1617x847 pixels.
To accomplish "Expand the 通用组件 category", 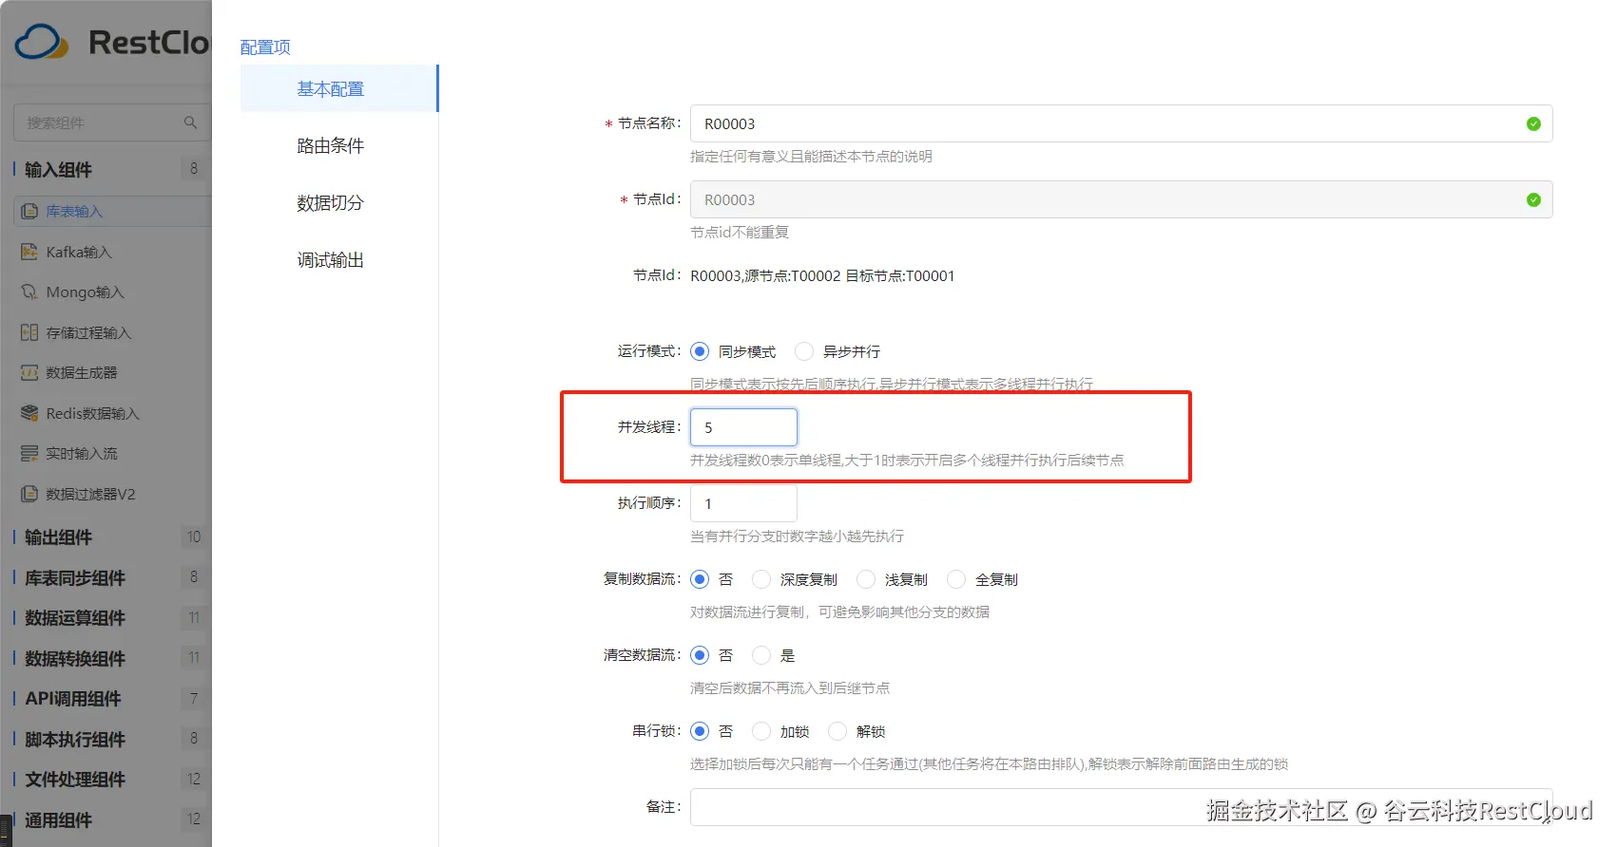I will click(58, 819).
